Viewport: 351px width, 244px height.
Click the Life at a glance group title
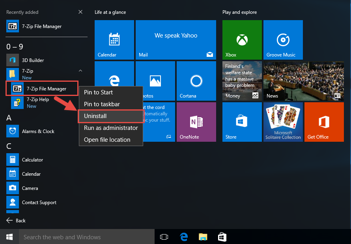pyautogui.click(x=110, y=12)
